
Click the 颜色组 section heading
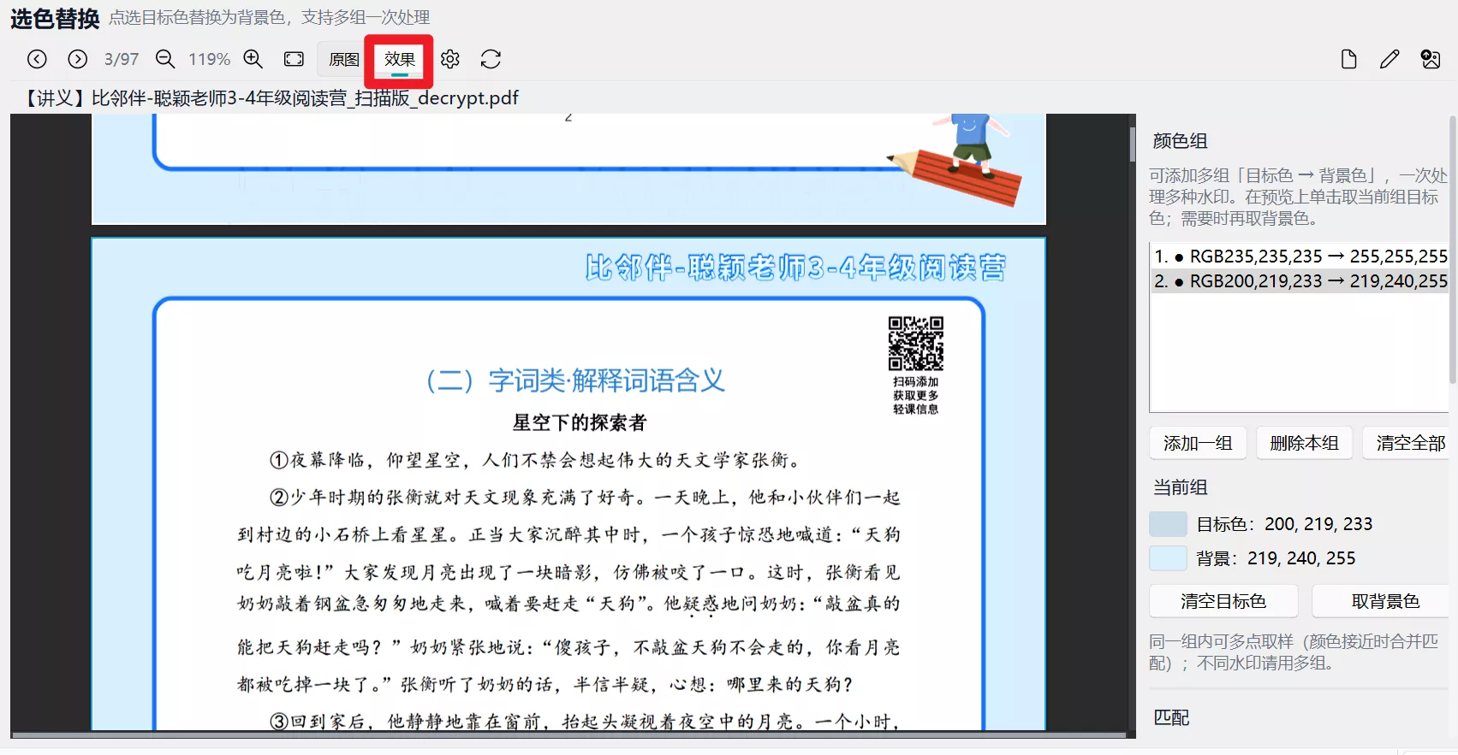(1180, 141)
